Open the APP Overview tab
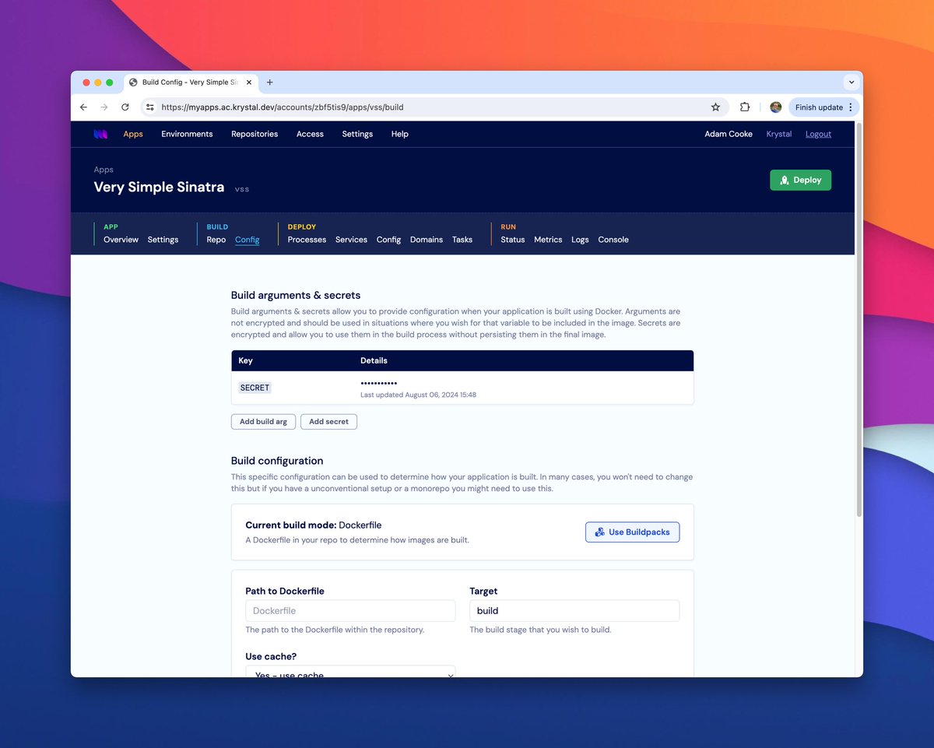This screenshot has height=748, width=934. (121, 240)
